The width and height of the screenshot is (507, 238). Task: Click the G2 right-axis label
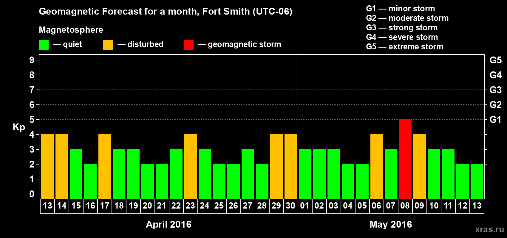pyautogui.click(x=496, y=105)
